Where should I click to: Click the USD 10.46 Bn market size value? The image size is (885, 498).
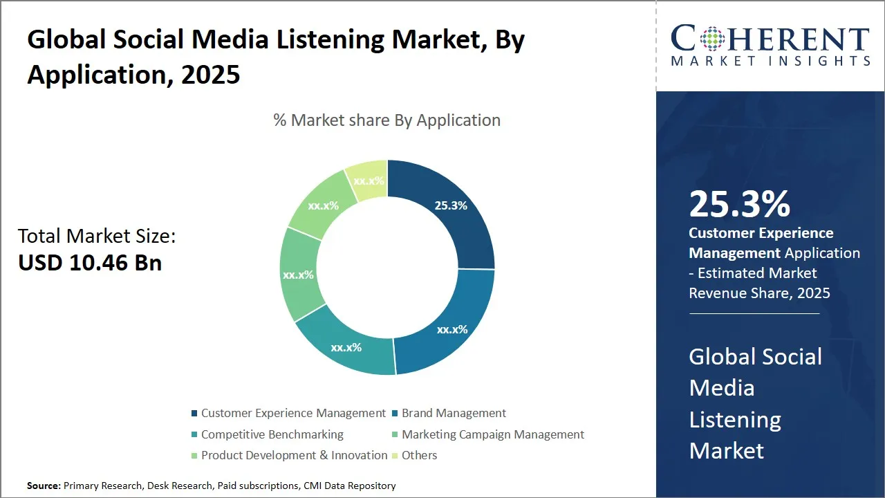(90, 263)
